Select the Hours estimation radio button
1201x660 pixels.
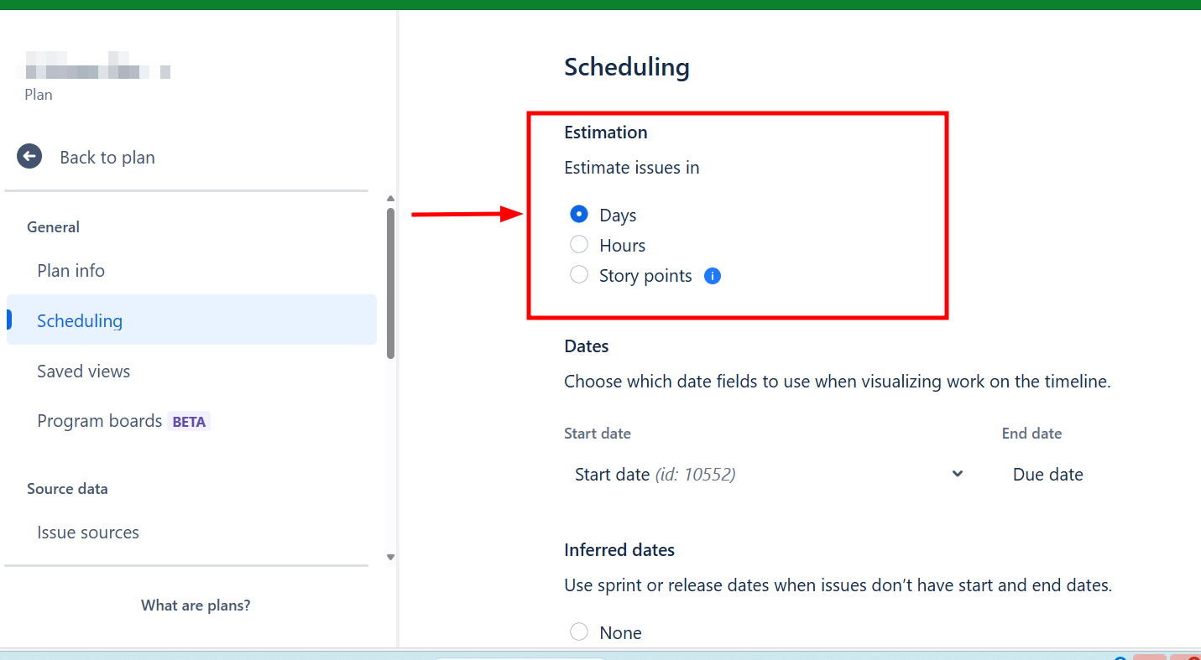point(579,245)
